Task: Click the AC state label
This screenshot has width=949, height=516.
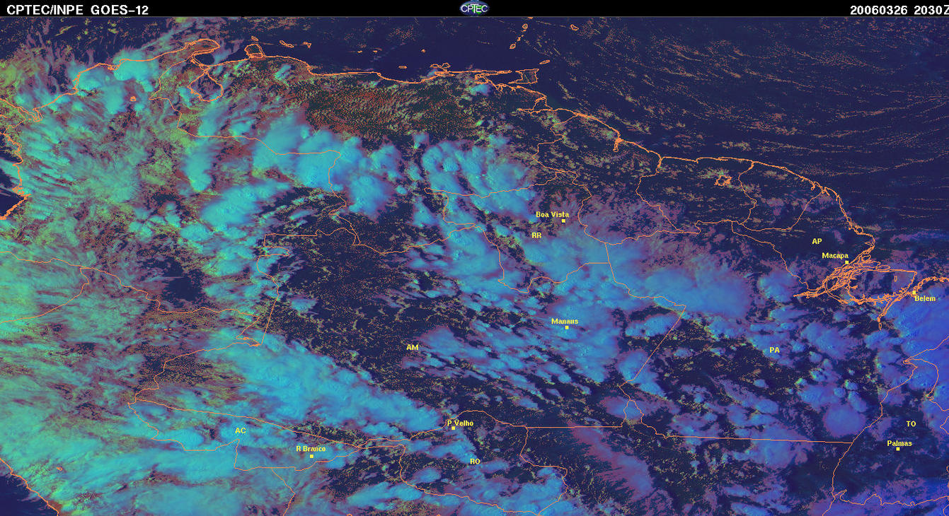Action: tap(241, 430)
